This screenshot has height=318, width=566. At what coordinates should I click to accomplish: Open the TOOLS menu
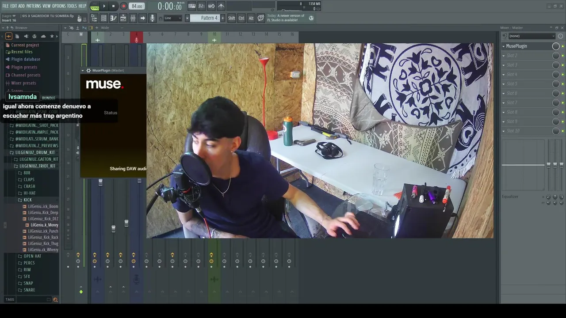coord(72,6)
